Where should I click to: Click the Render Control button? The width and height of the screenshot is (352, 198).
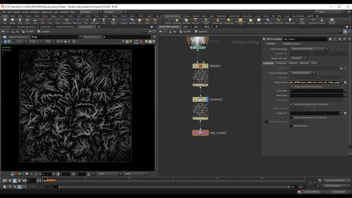coord(291,44)
